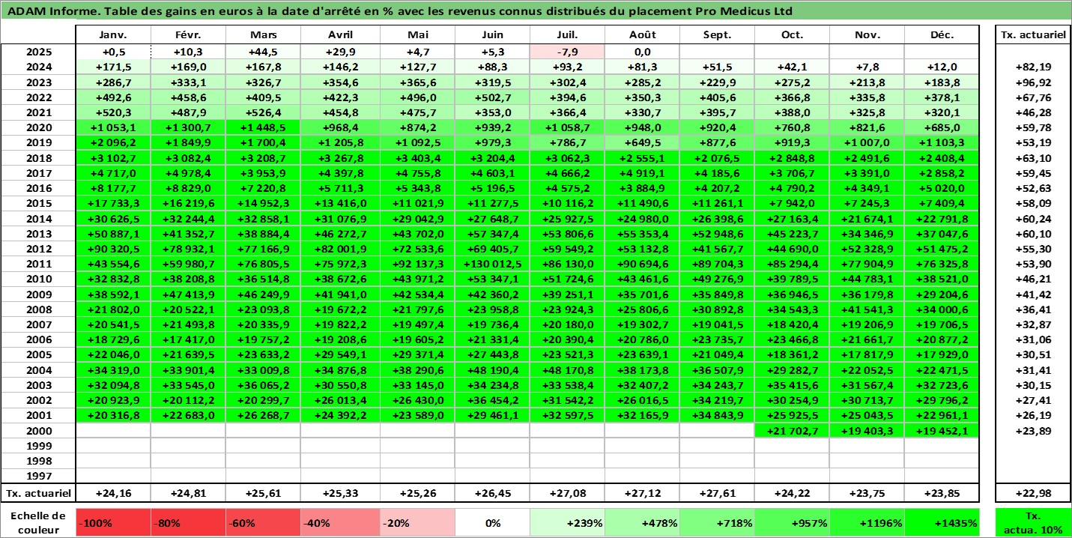Select the +130 012,5 cell in June 2011
This screenshot has height=538, width=1072.
tap(492, 264)
